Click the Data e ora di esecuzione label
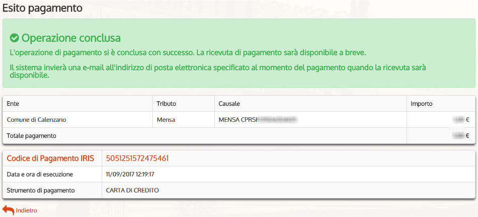Screen dimensions: 478x217 coord(40,174)
